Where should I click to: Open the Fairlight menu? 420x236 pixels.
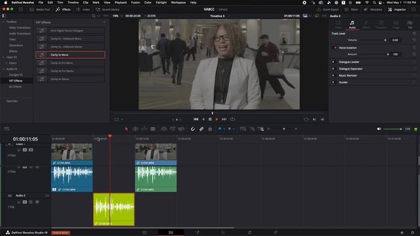pyautogui.click(x=161, y=3)
